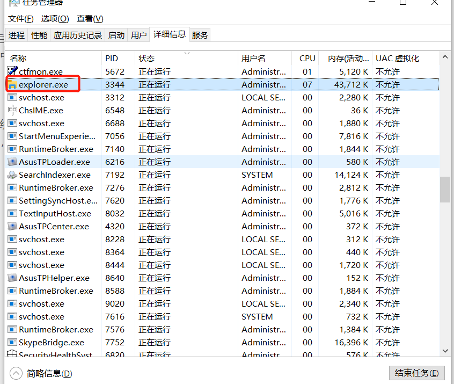Screen dimensions: 454x384
Task: Click the ChsIME.exe input method icon
Action: (x=11, y=110)
